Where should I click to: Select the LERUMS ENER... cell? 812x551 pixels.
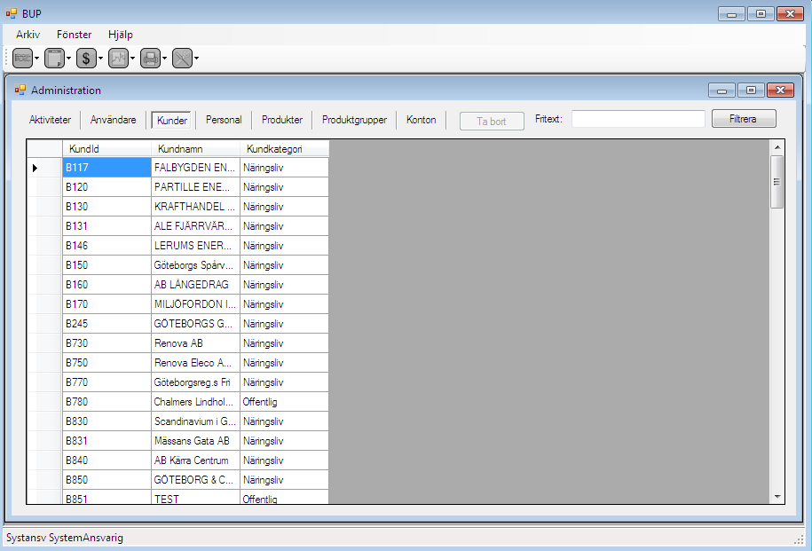click(195, 246)
